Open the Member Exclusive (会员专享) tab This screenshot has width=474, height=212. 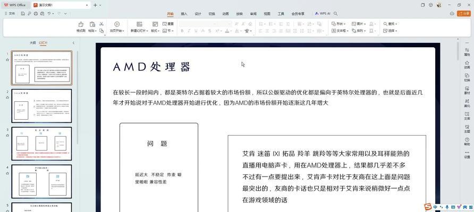point(298,14)
